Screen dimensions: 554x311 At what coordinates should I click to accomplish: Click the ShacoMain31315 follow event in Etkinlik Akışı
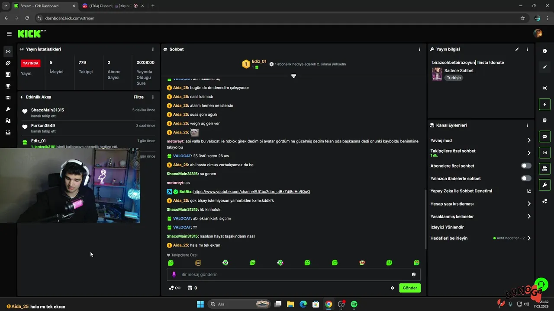[89, 112]
